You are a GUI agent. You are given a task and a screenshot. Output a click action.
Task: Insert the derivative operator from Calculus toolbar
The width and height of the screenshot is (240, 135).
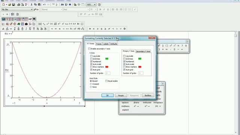click(3, 29)
